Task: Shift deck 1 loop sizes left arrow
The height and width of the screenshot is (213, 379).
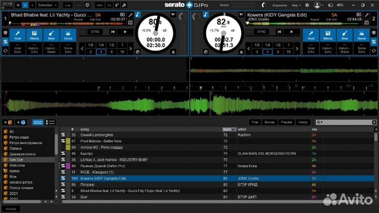Action: (x=82, y=48)
